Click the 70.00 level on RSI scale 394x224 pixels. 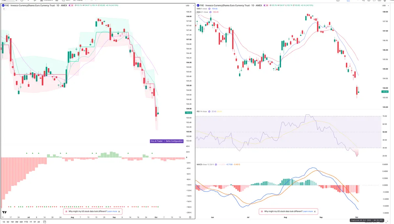384,116
